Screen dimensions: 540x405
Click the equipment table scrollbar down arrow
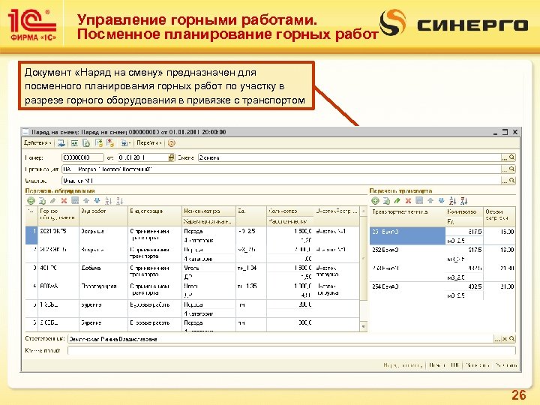click(363, 325)
